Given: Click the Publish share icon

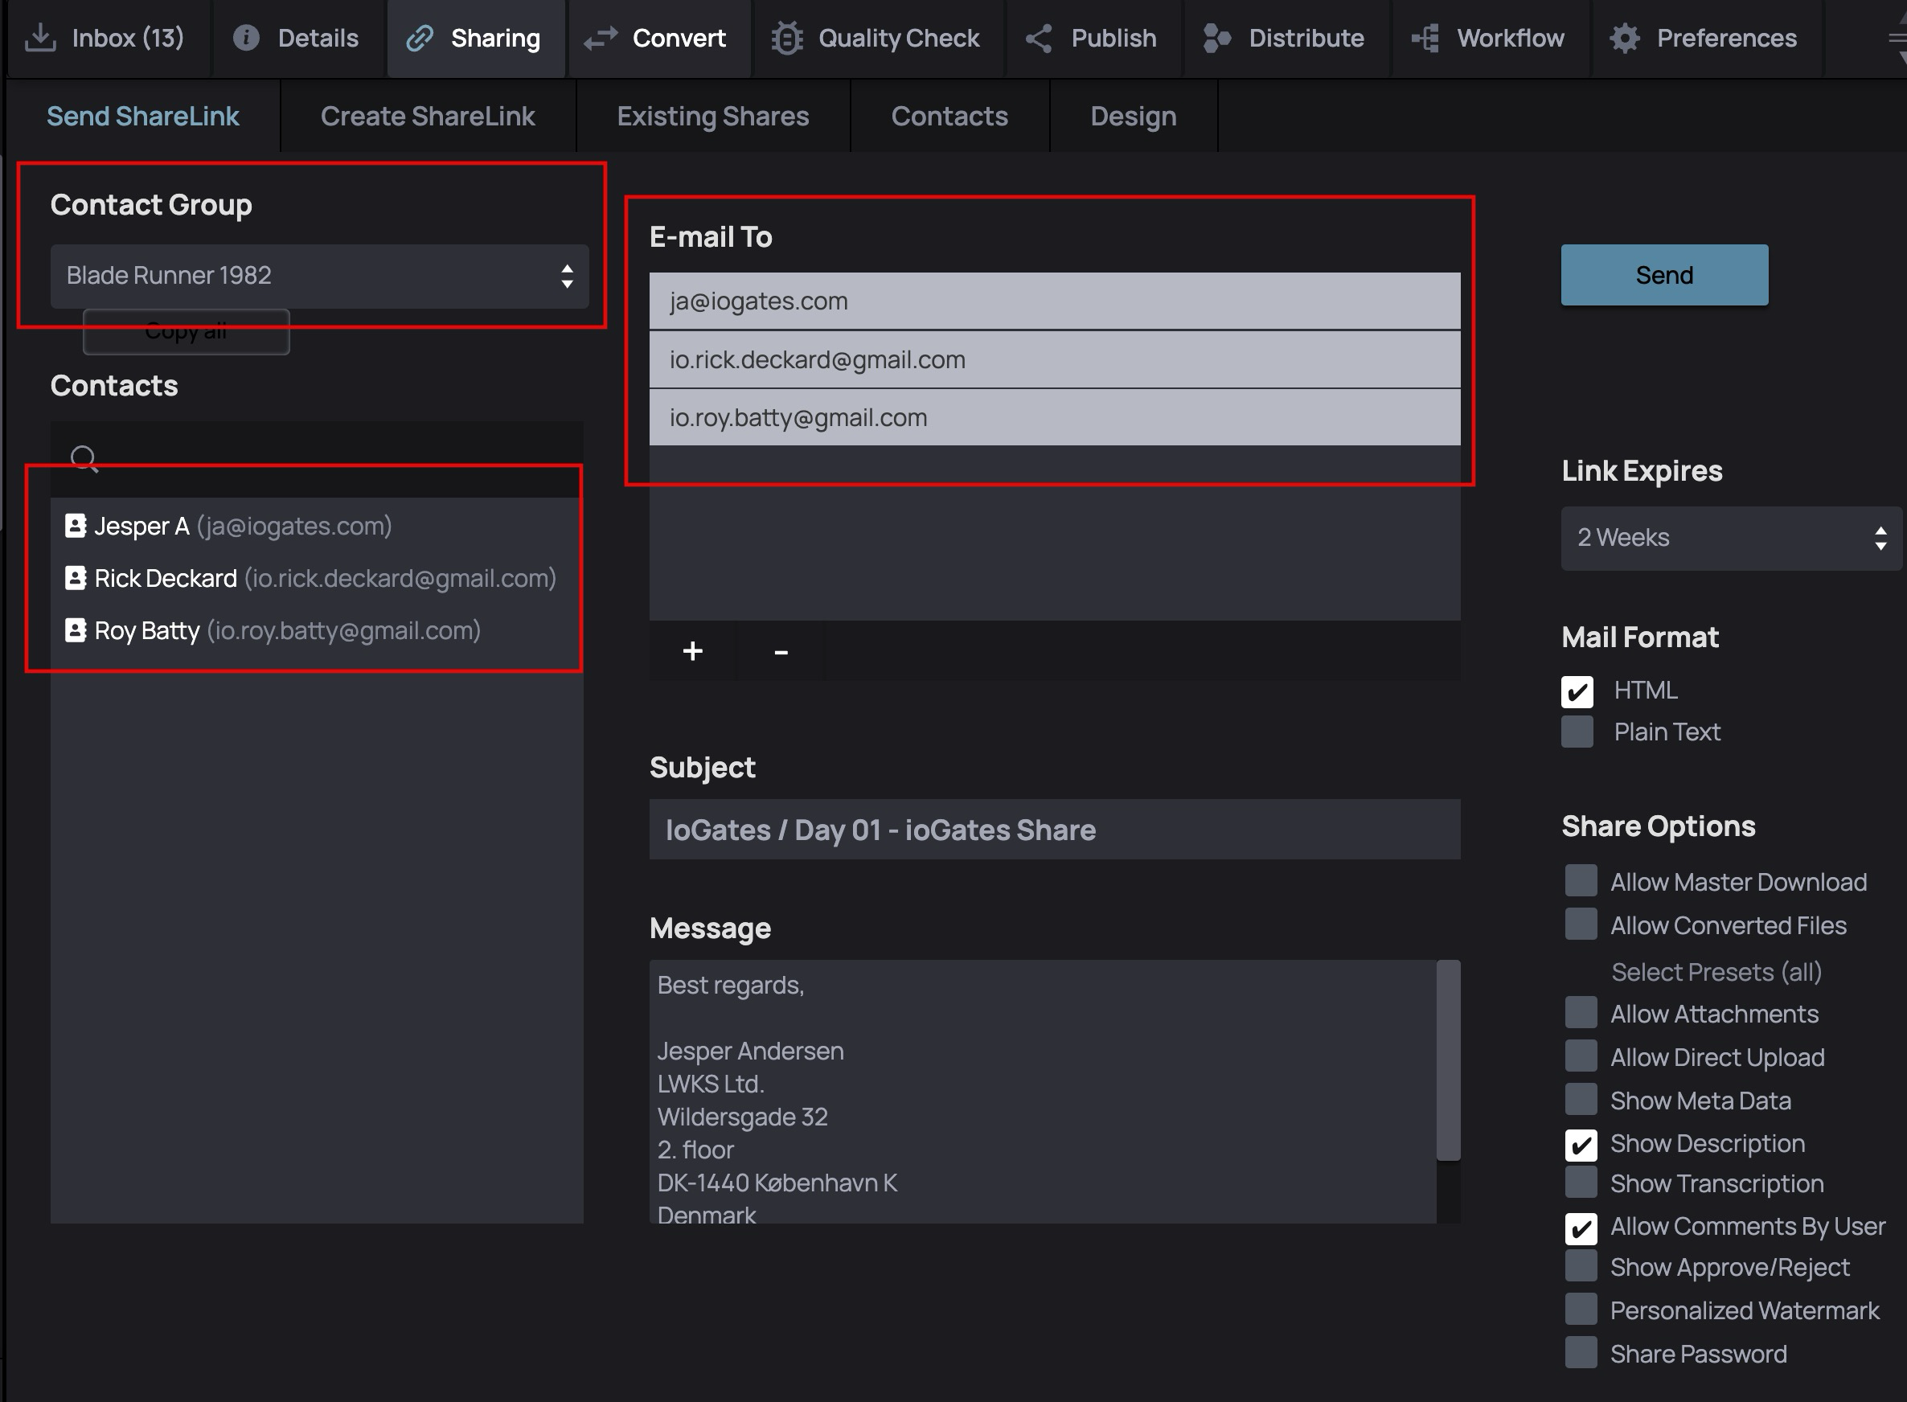Looking at the screenshot, I should (1039, 39).
